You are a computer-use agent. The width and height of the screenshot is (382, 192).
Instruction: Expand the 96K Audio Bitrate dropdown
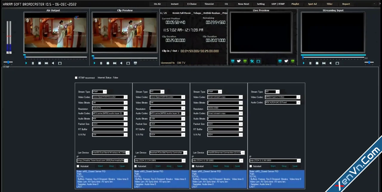point(110,118)
